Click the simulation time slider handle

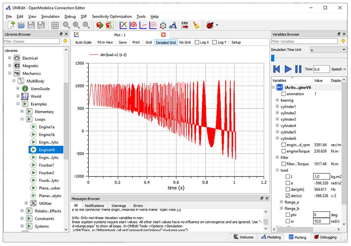coord(273,58)
